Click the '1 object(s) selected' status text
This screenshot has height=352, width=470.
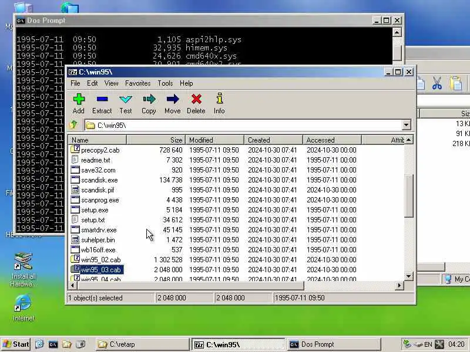coord(95,298)
